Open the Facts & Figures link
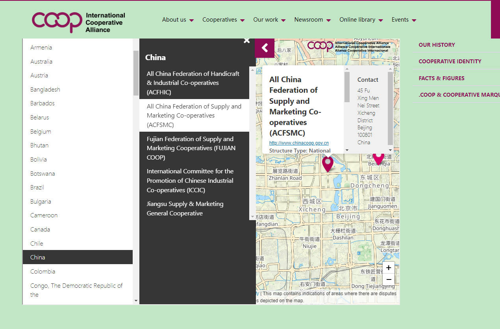The image size is (500, 329). pos(441,78)
